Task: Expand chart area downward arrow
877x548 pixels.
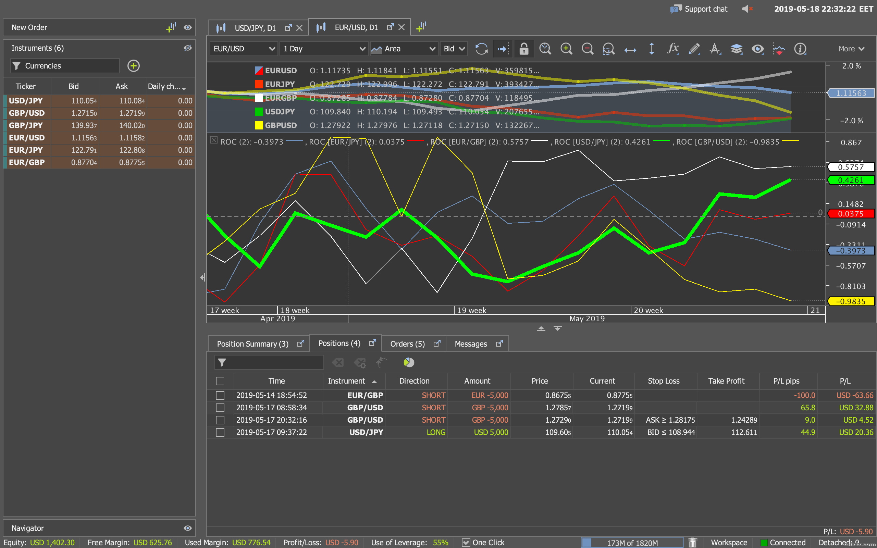Action: click(x=558, y=328)
